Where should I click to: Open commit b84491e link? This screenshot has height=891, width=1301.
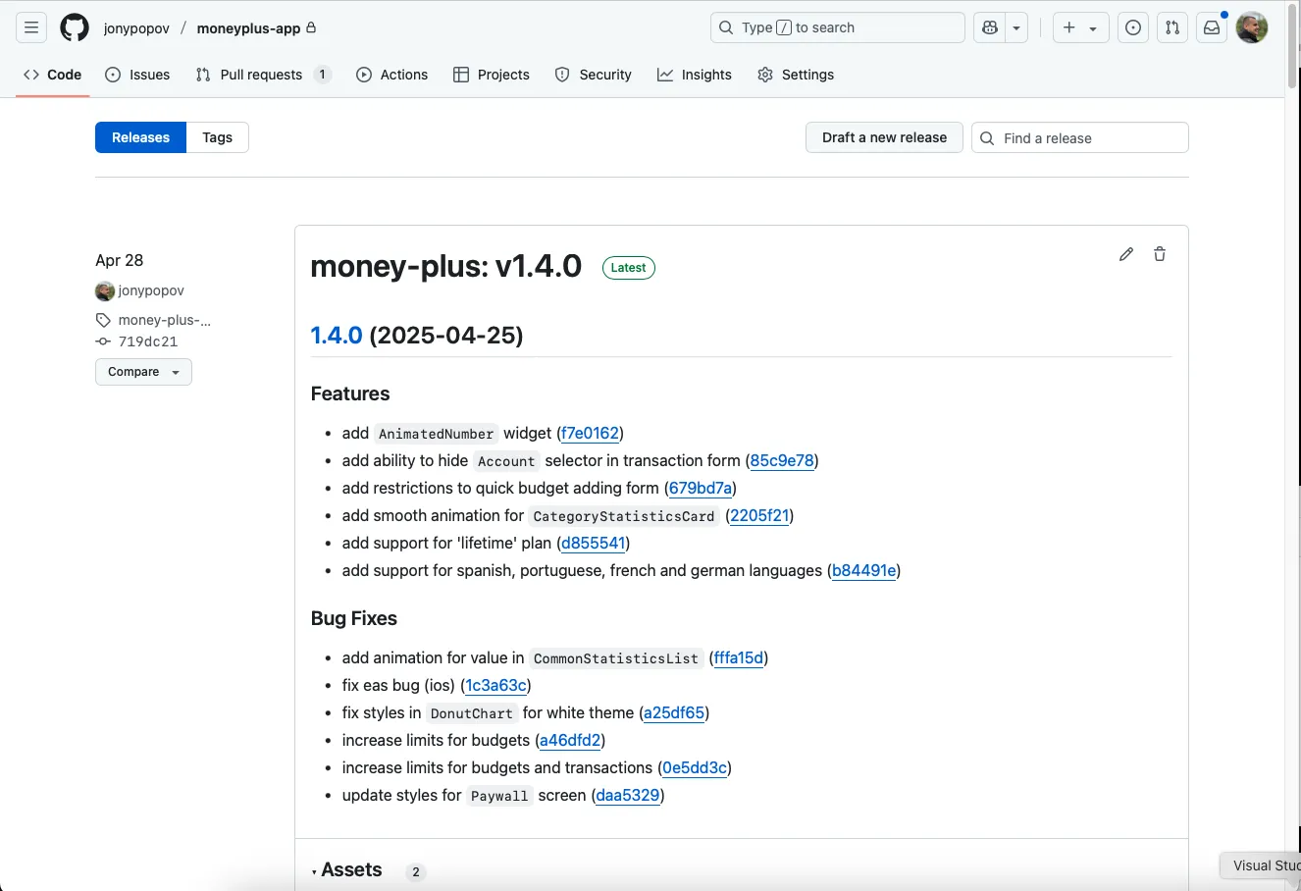[x=864, y=570]
